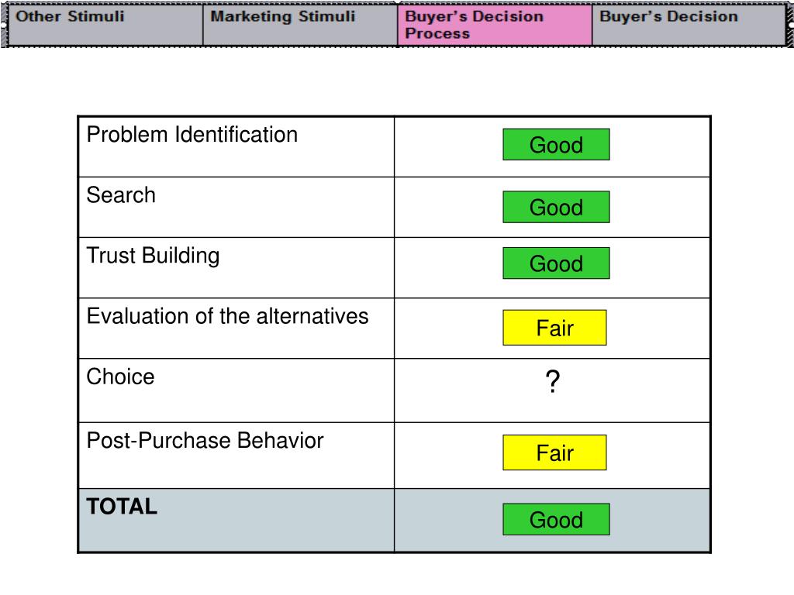Click the Search row label
This screenshot has height=595, width=794.
(x=121, y=195)
